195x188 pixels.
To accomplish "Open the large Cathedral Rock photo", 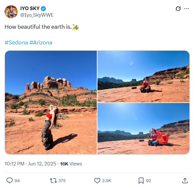I will [x=51, y=103].
